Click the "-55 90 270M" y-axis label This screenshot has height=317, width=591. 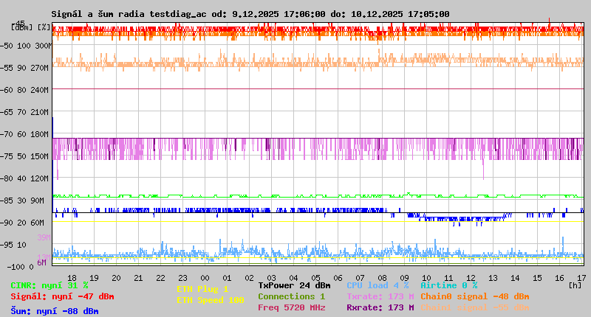pos(25,68)
